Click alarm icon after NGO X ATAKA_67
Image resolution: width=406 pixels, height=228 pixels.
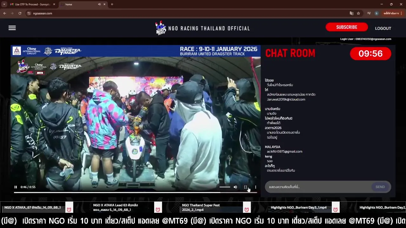(x=69, y=210)
